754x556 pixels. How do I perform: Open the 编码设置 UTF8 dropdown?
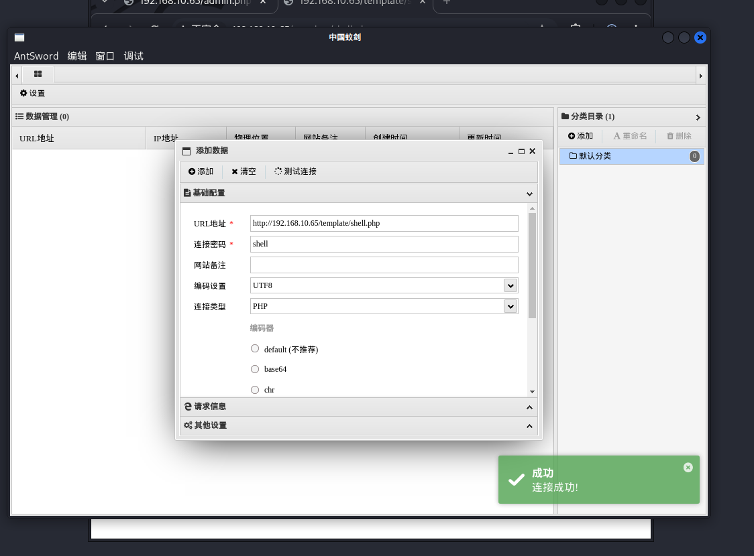click(x=510, y=285)
